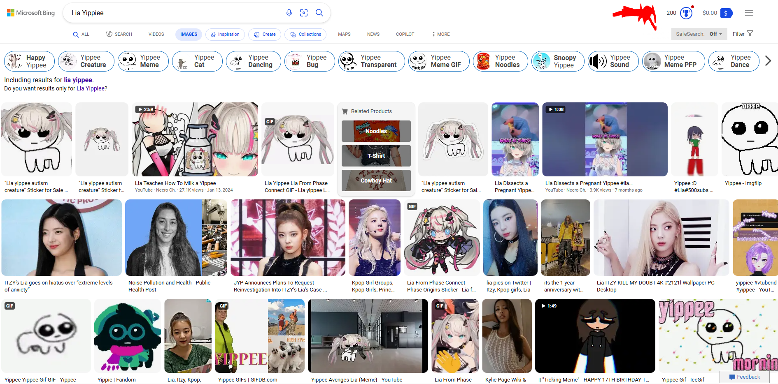This screenshot has width=778, height=384.
Task: Open JYP Announces Plans image result
Action: [288, 238]
